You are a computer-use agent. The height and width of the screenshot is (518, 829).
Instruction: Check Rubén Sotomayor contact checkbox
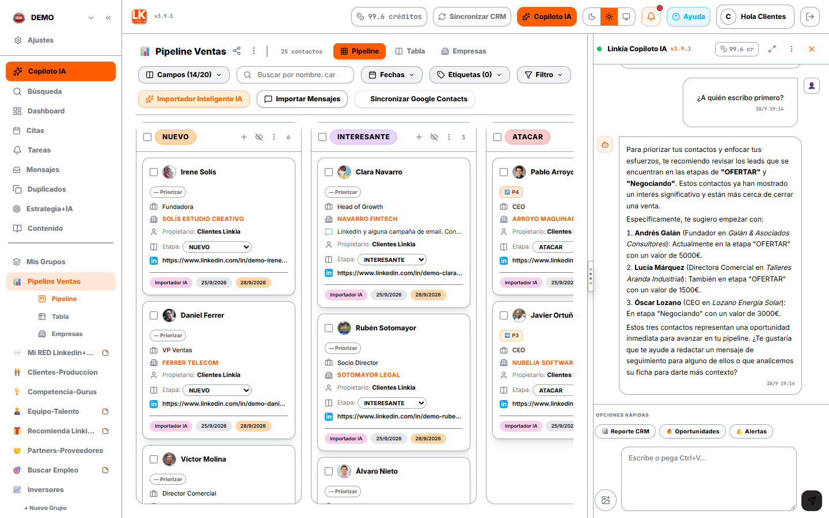point(329,328)
